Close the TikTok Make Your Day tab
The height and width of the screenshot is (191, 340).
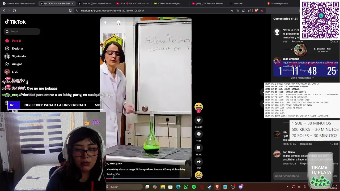(x=73, y=3)
